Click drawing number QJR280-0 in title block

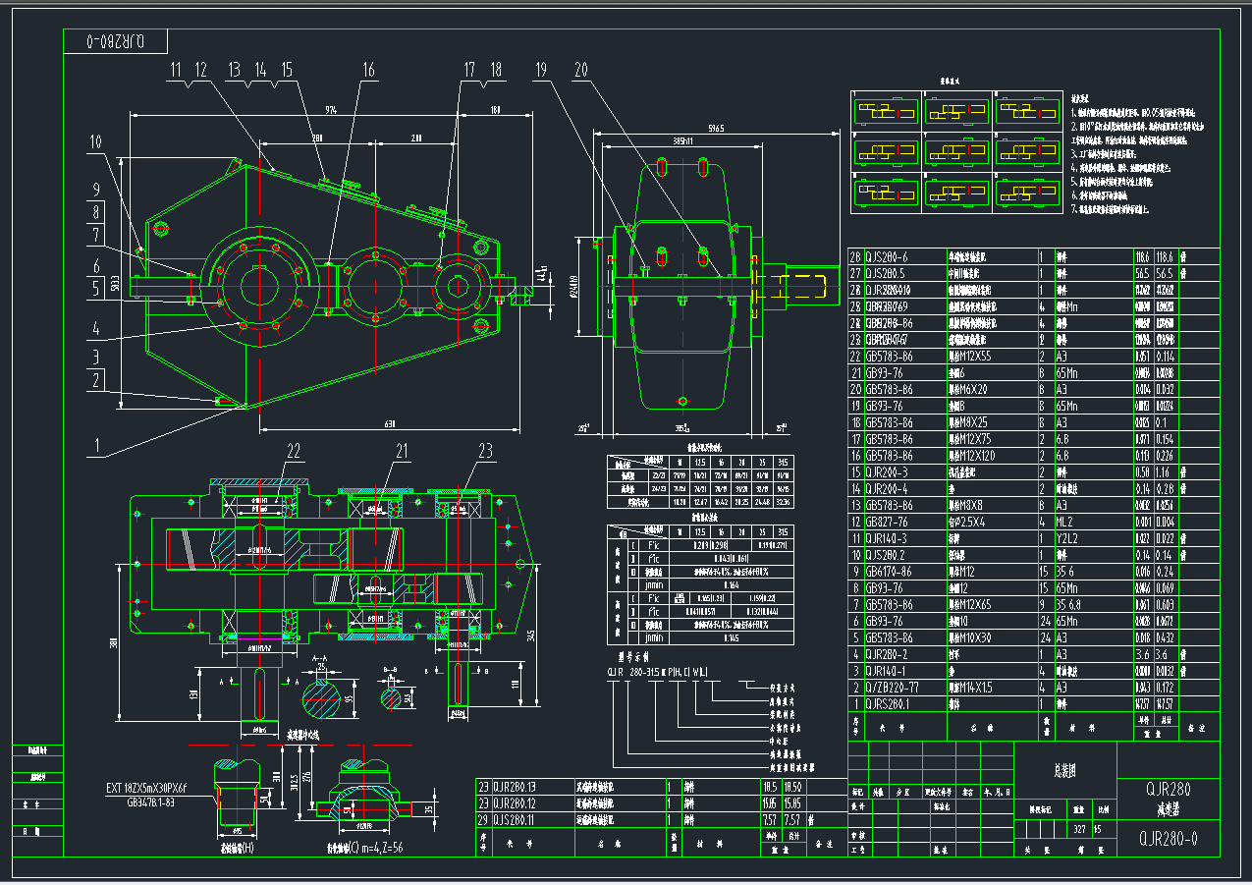point(1169,839)
